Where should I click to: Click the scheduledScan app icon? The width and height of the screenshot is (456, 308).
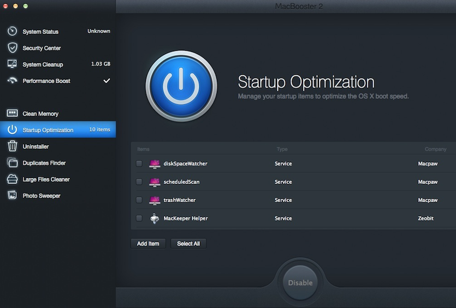[x=155, y=182]
